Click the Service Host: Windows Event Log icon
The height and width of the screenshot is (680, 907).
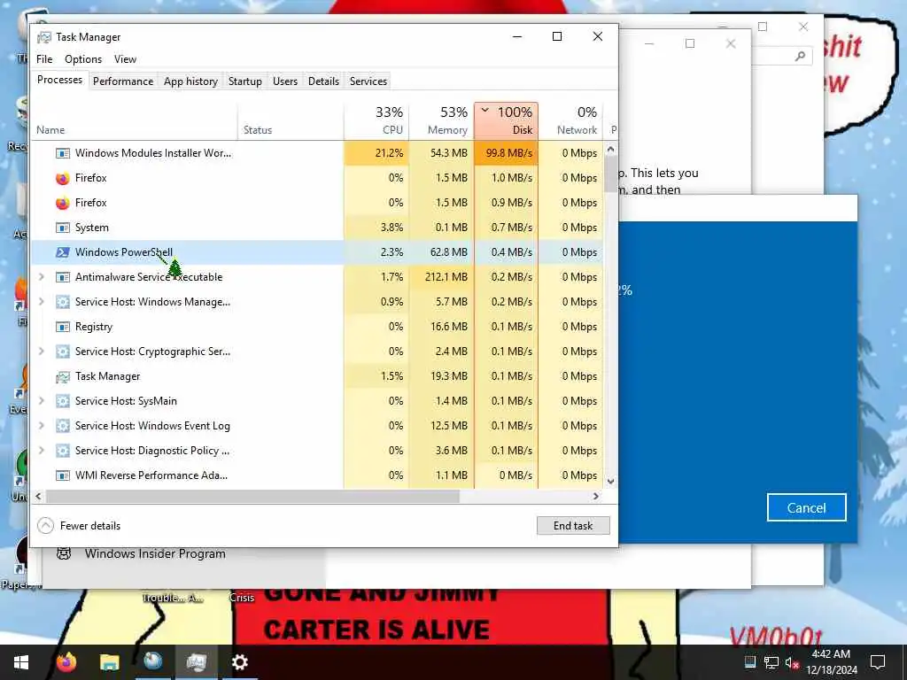pos(63,426)
